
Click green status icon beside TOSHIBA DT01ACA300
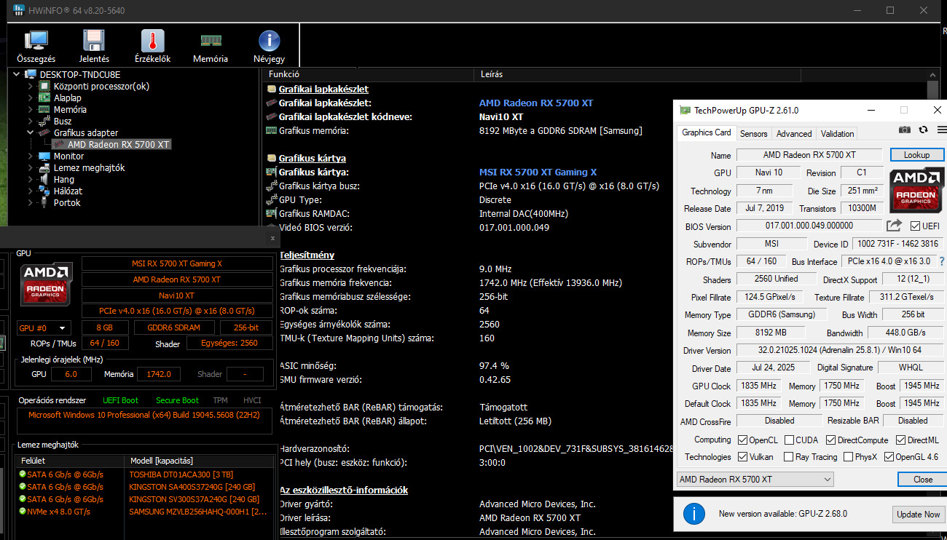tap(23, 475)
